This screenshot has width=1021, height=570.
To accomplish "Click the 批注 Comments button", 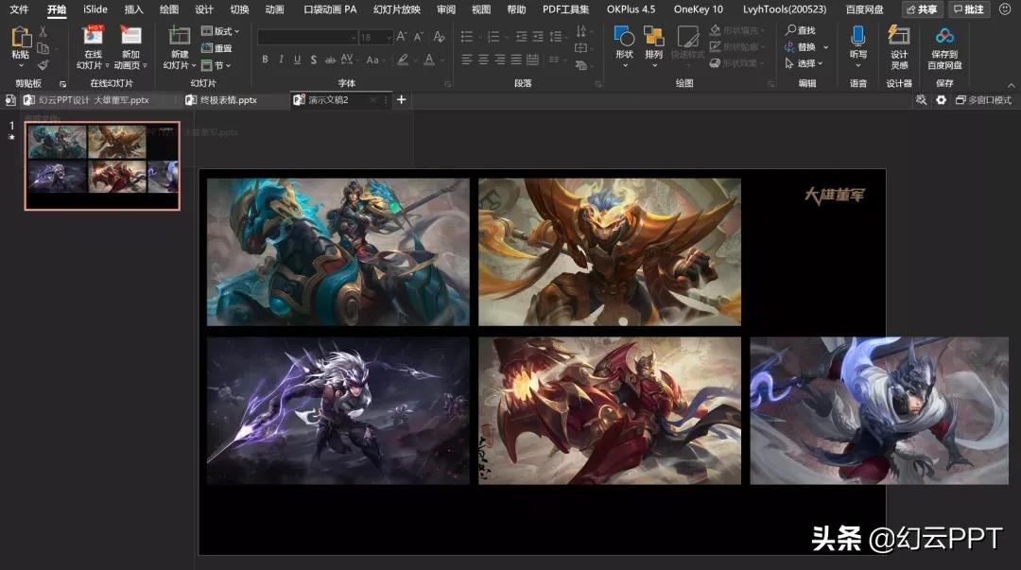I will tap(968, 9).
